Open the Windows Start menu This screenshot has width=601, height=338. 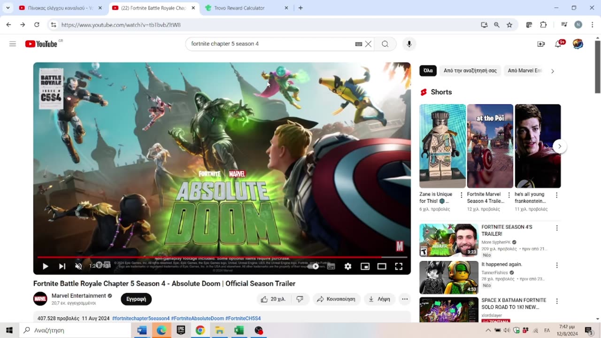coord(9,330)
